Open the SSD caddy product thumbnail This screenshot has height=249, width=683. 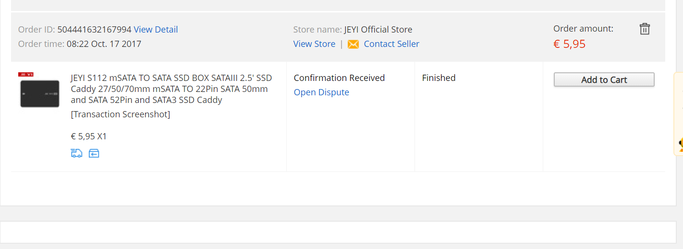tap(40, 93)
